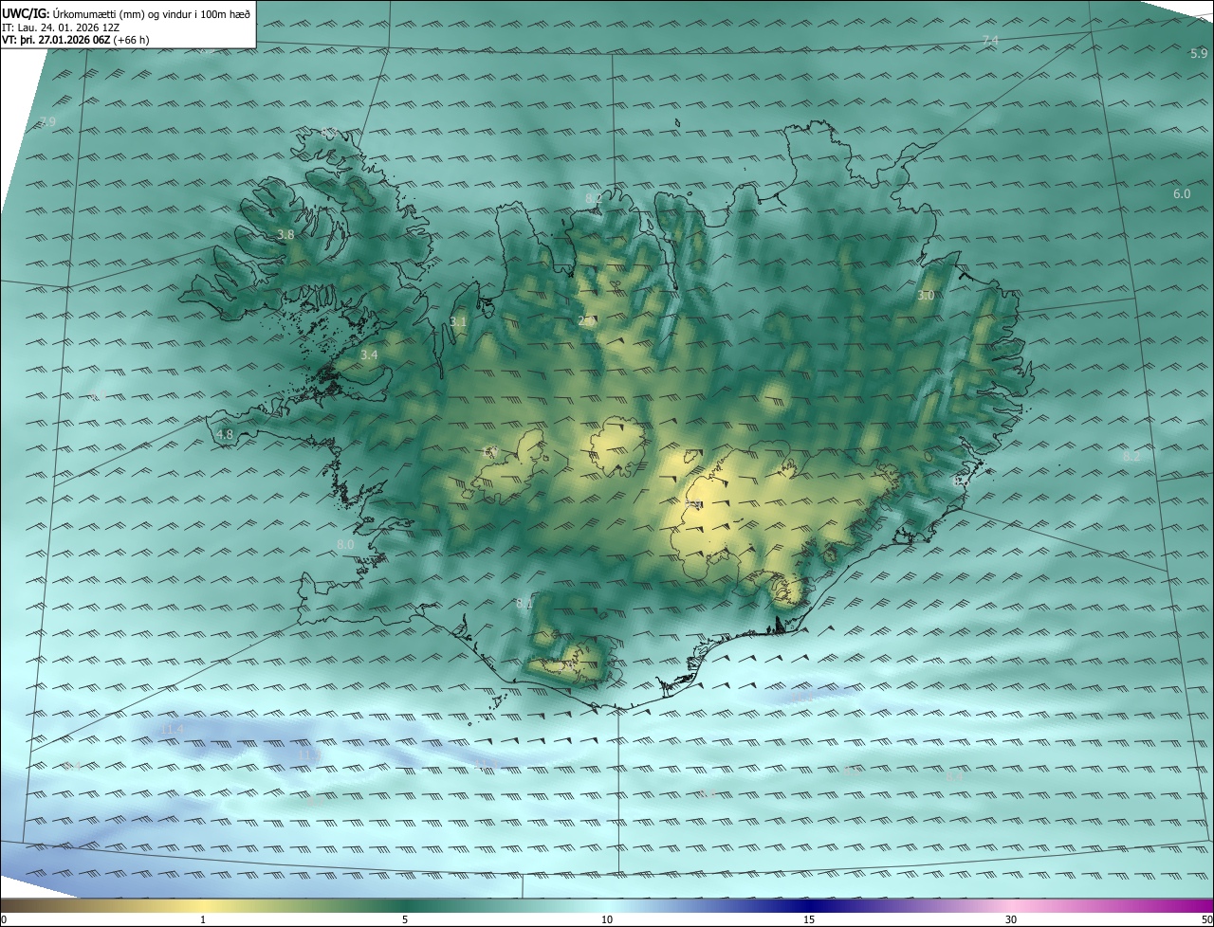1214x927 pixels.
Task: Click the 4.8 value label on the map
Action: (225, 435)
